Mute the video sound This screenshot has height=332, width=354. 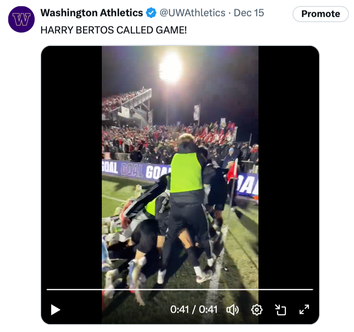233,310
